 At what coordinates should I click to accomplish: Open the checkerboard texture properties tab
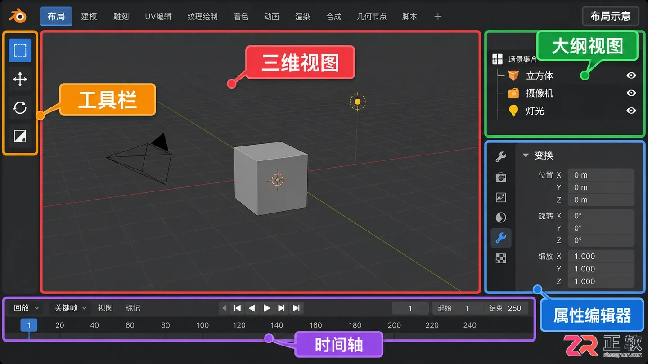click(x=501, y=258)
